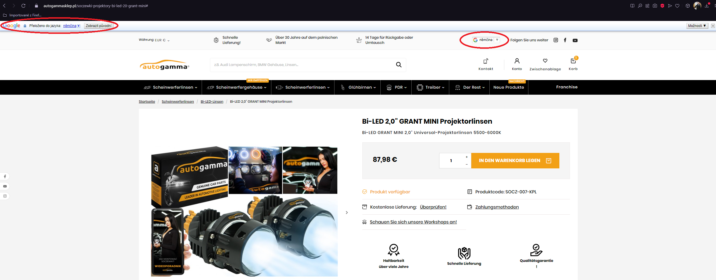Click the search magnifier icon
Screen dimensions: 716x280
[x=399, y=65]
